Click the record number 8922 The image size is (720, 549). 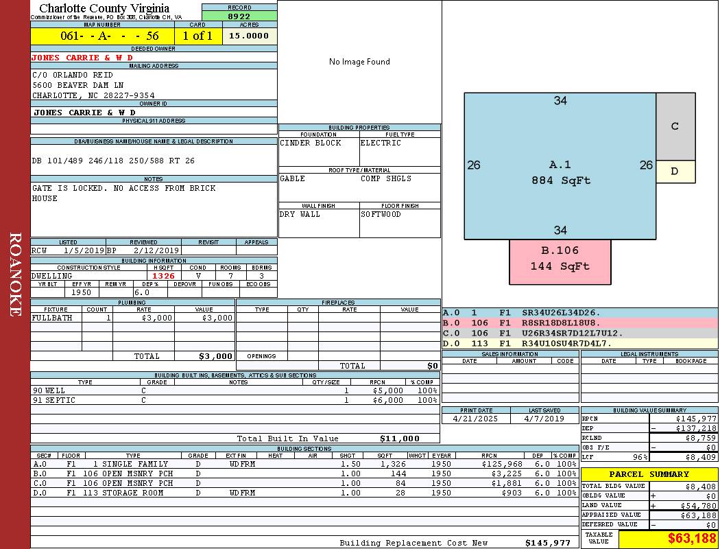coord(239,16)
